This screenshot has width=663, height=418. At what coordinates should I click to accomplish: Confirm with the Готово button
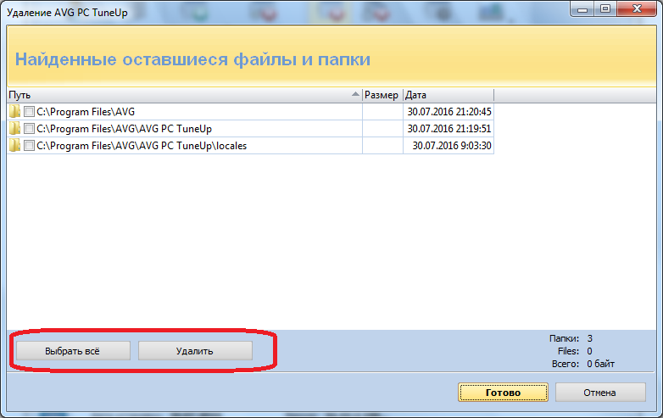coord(503,393)
